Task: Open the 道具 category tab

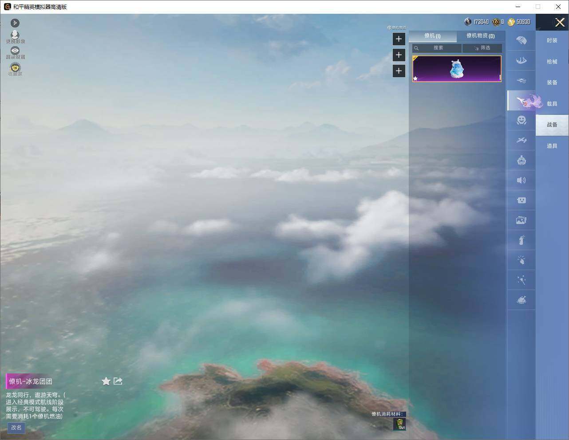Action: pyautogui.click(x=552, y=146)
